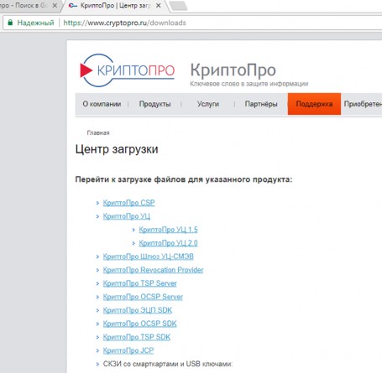Click the Главная breadcrumb link
382x373 pixels.
coord(98,133)
